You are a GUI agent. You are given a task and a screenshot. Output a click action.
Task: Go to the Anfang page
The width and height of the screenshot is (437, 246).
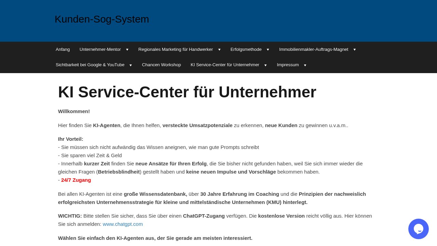(63, 50)
